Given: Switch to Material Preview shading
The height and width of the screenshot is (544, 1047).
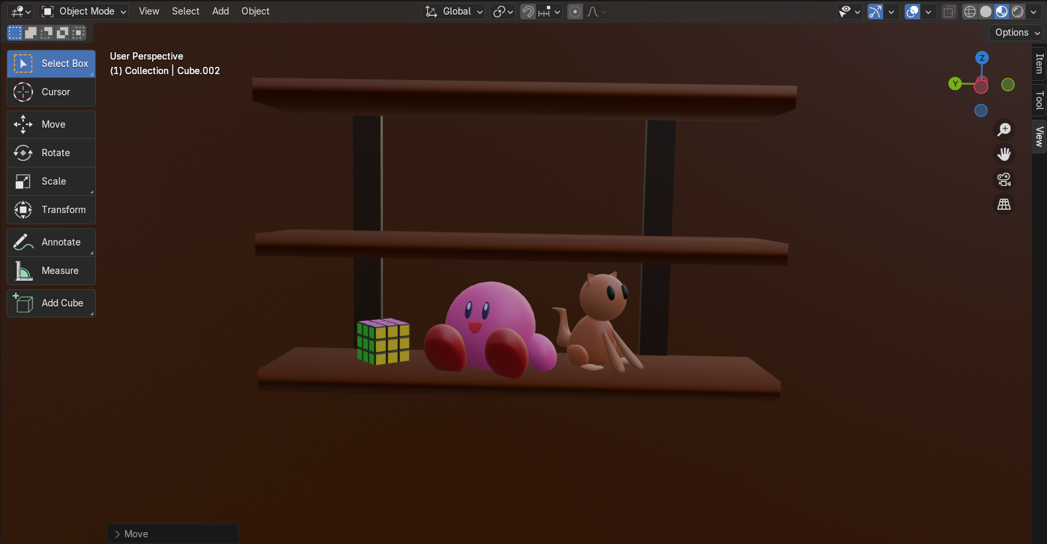Looking at the screenshot, I should coord(1001,11).
